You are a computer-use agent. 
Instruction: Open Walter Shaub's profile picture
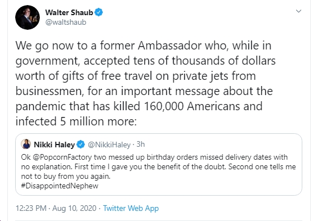pyautogui.click(x=28, y=17)
